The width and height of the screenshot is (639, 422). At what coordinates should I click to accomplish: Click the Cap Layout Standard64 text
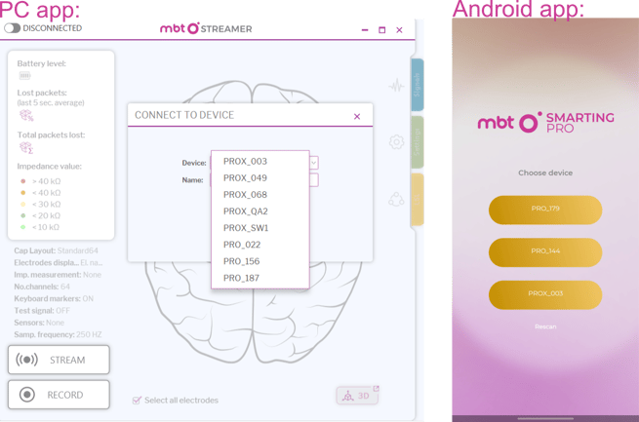tap(57, 250)
